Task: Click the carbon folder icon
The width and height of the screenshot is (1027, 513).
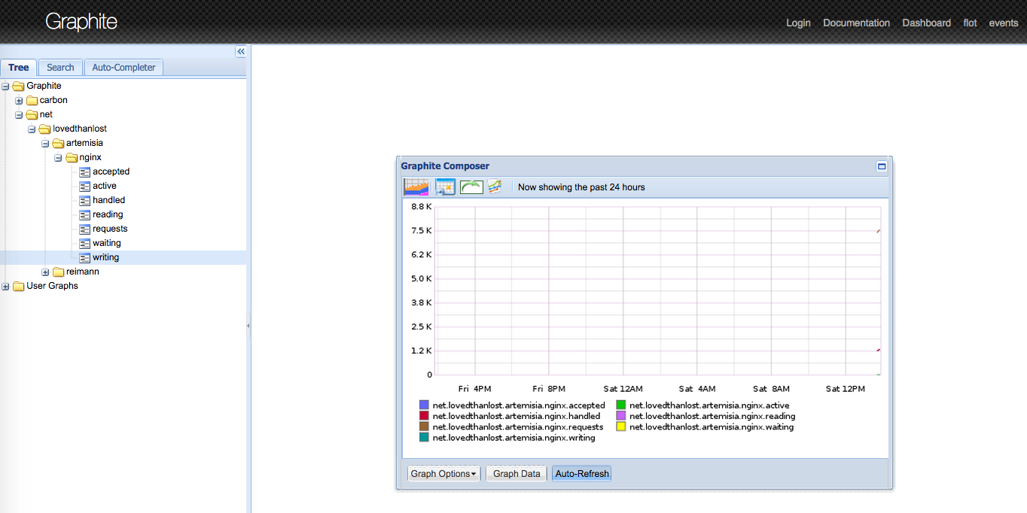Action: (x=32, y=100)
